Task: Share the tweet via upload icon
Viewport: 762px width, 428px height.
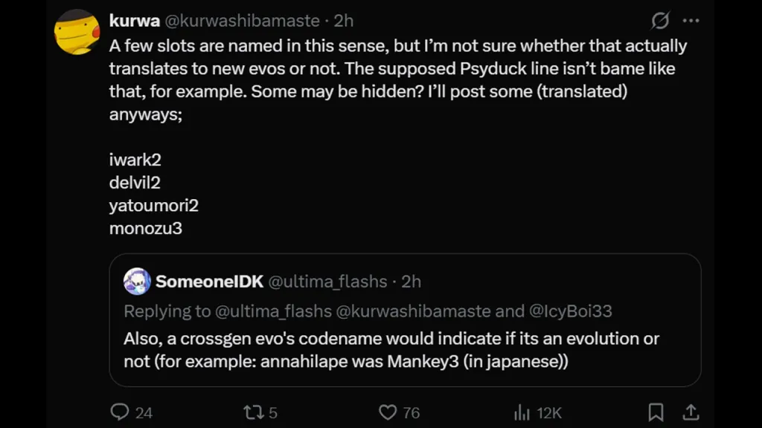Action: [x=691, y=412]
